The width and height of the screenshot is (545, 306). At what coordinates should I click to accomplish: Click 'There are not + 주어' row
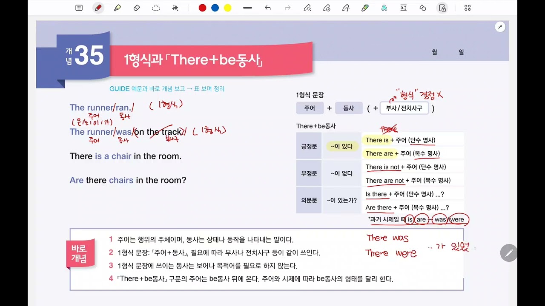pos(412,181)
